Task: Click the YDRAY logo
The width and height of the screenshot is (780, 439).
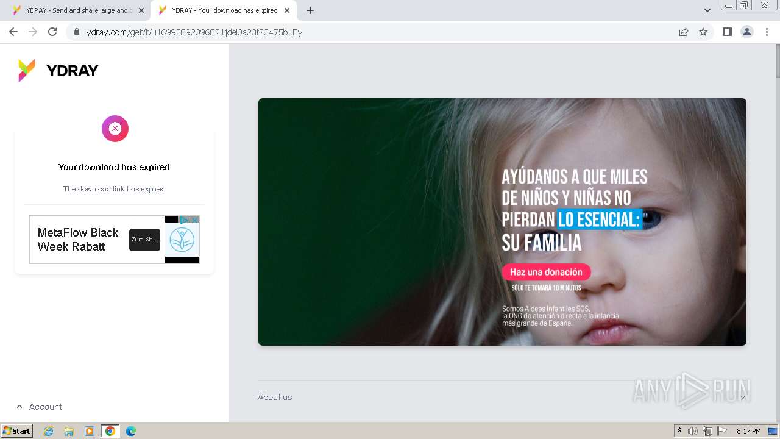Action: pos(58,71)
